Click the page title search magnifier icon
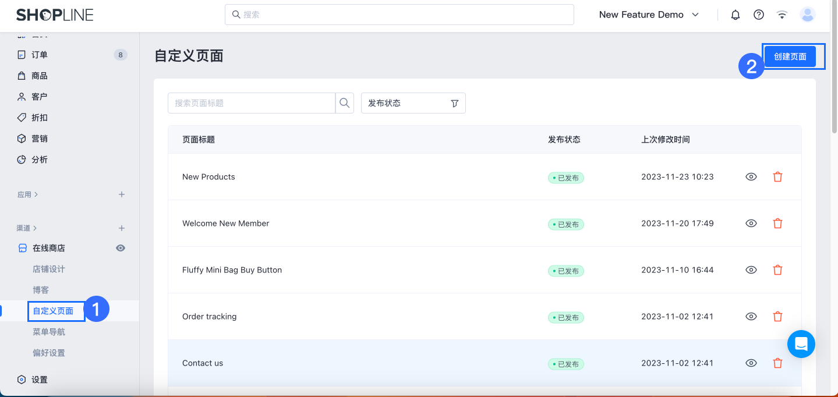The image size is (838, 397). 344,102
